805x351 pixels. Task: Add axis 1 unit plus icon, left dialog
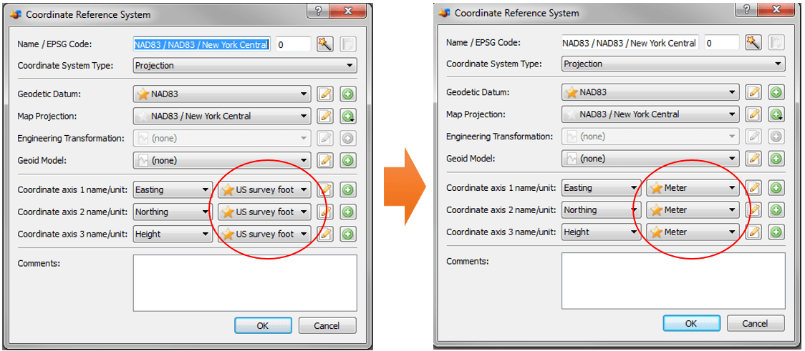(x=348, y=190)
